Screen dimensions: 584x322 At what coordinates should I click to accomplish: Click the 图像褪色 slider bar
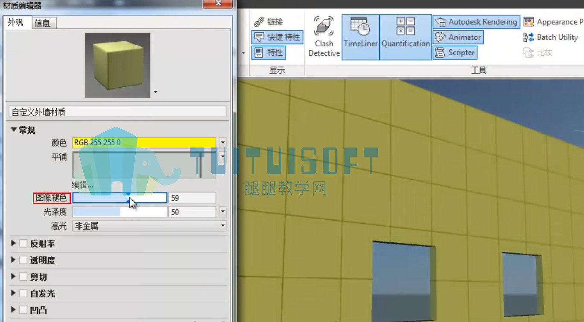point(120,198)
